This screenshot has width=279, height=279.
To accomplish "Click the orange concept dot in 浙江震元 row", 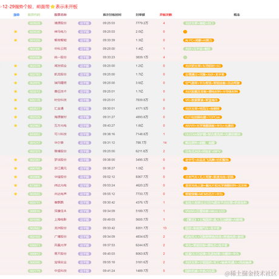I will point(185,169).
